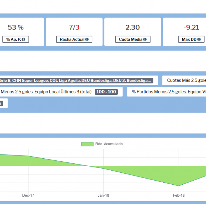
Task: Open info icon on Racha Actual button
Action: (x=87, y=39)
